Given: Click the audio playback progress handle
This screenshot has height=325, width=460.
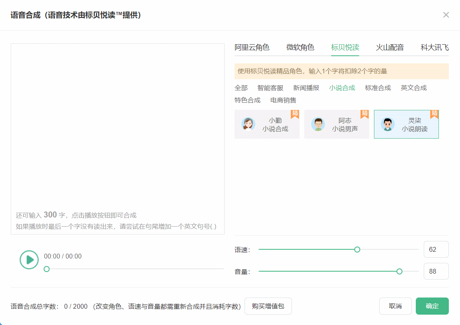Looking at the screenshot, I should [47, 269].
